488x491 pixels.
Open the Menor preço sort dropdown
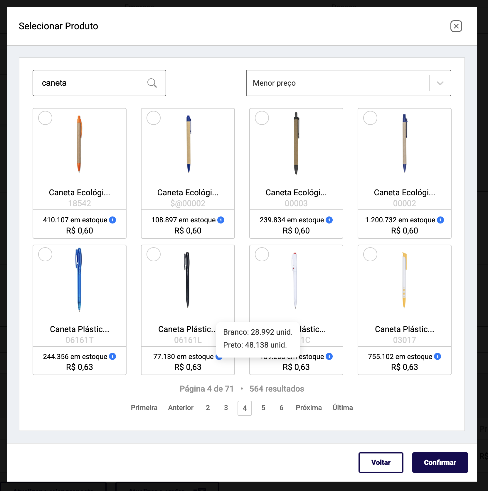tap(349, 83)
